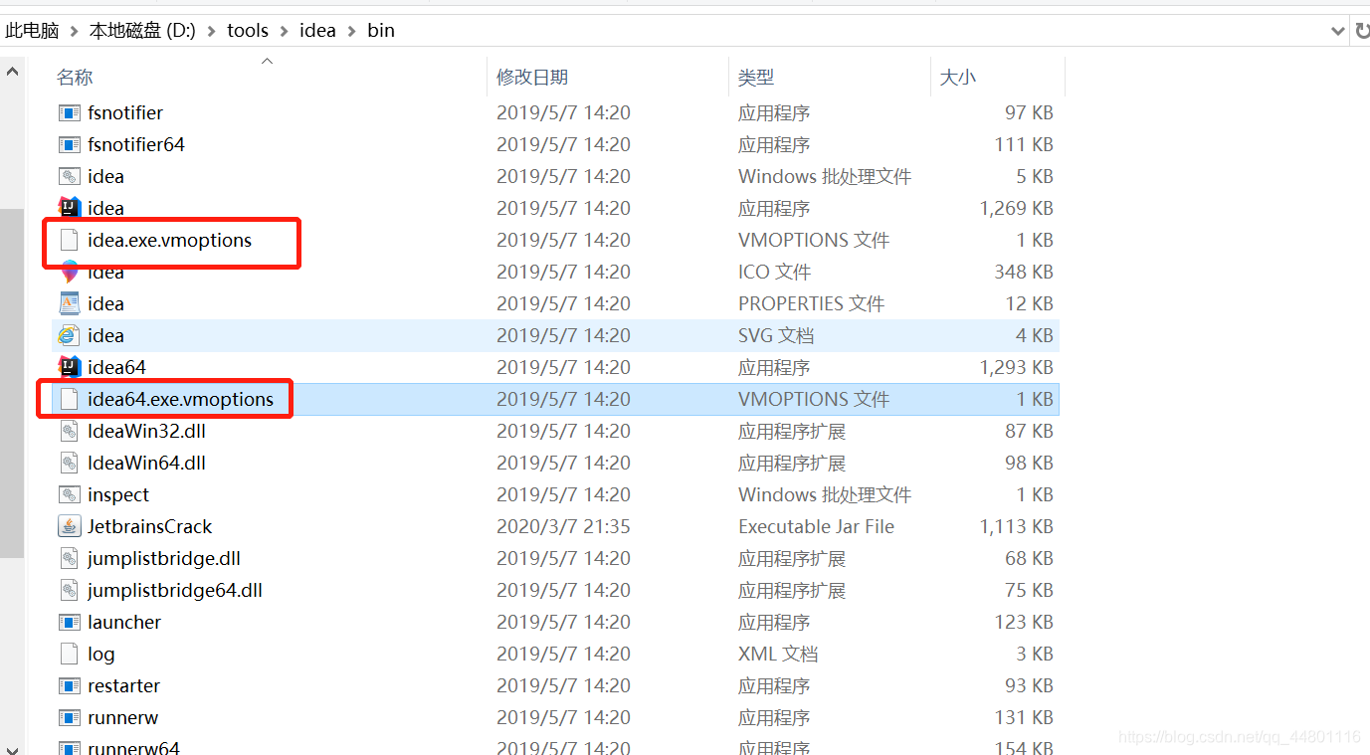Click the 97 KB size value
The height and width of the screenshot is (755, 1370).
(1029, 112)
